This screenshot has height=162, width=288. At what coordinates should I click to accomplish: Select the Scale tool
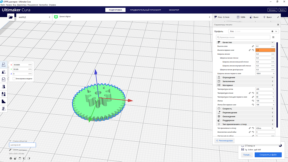click(x=4, y=72)
